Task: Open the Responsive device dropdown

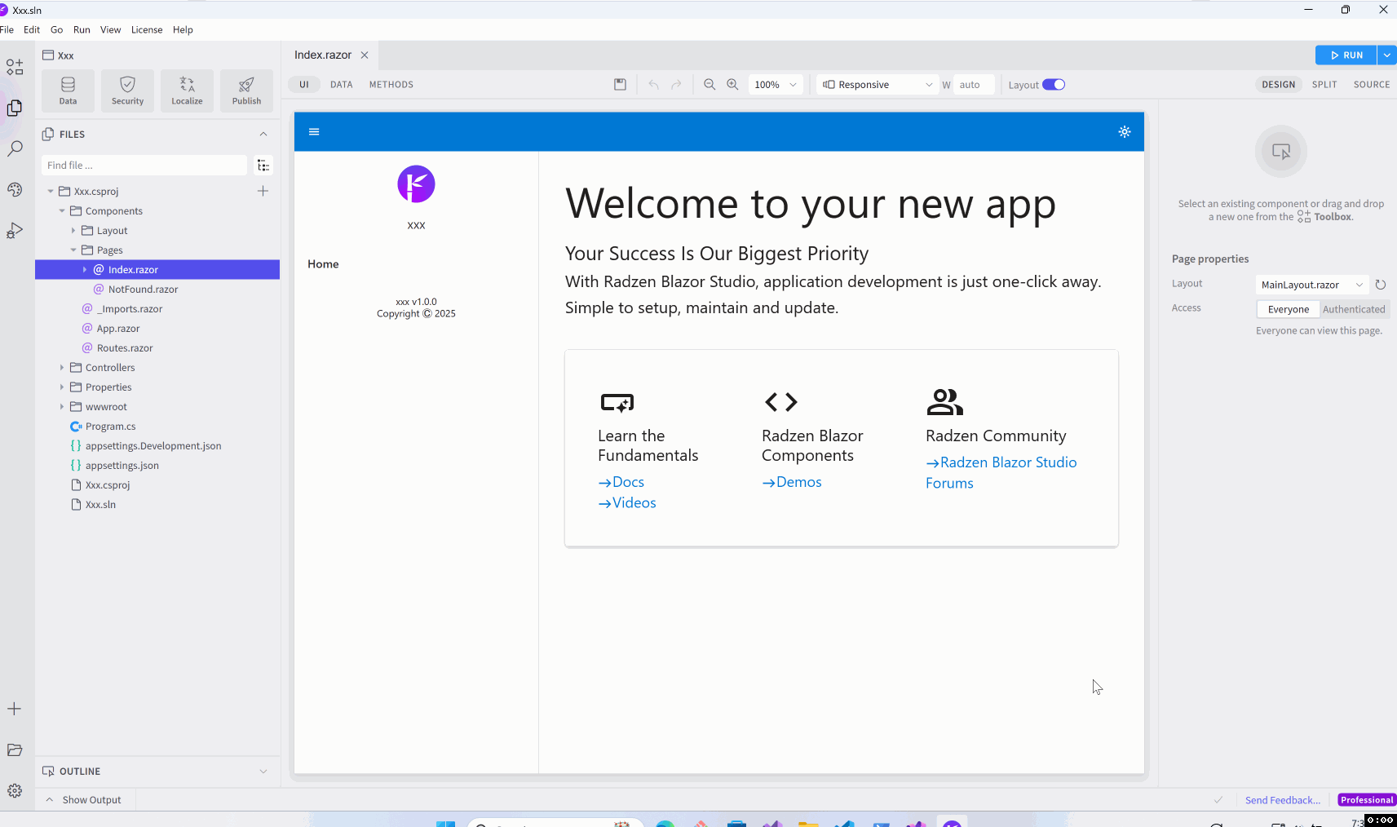Action: [878, 85]
